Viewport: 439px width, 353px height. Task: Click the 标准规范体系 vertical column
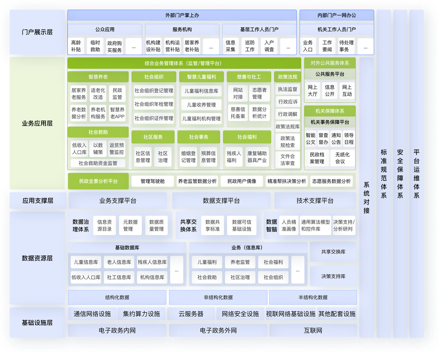click(x=384, y=174)
